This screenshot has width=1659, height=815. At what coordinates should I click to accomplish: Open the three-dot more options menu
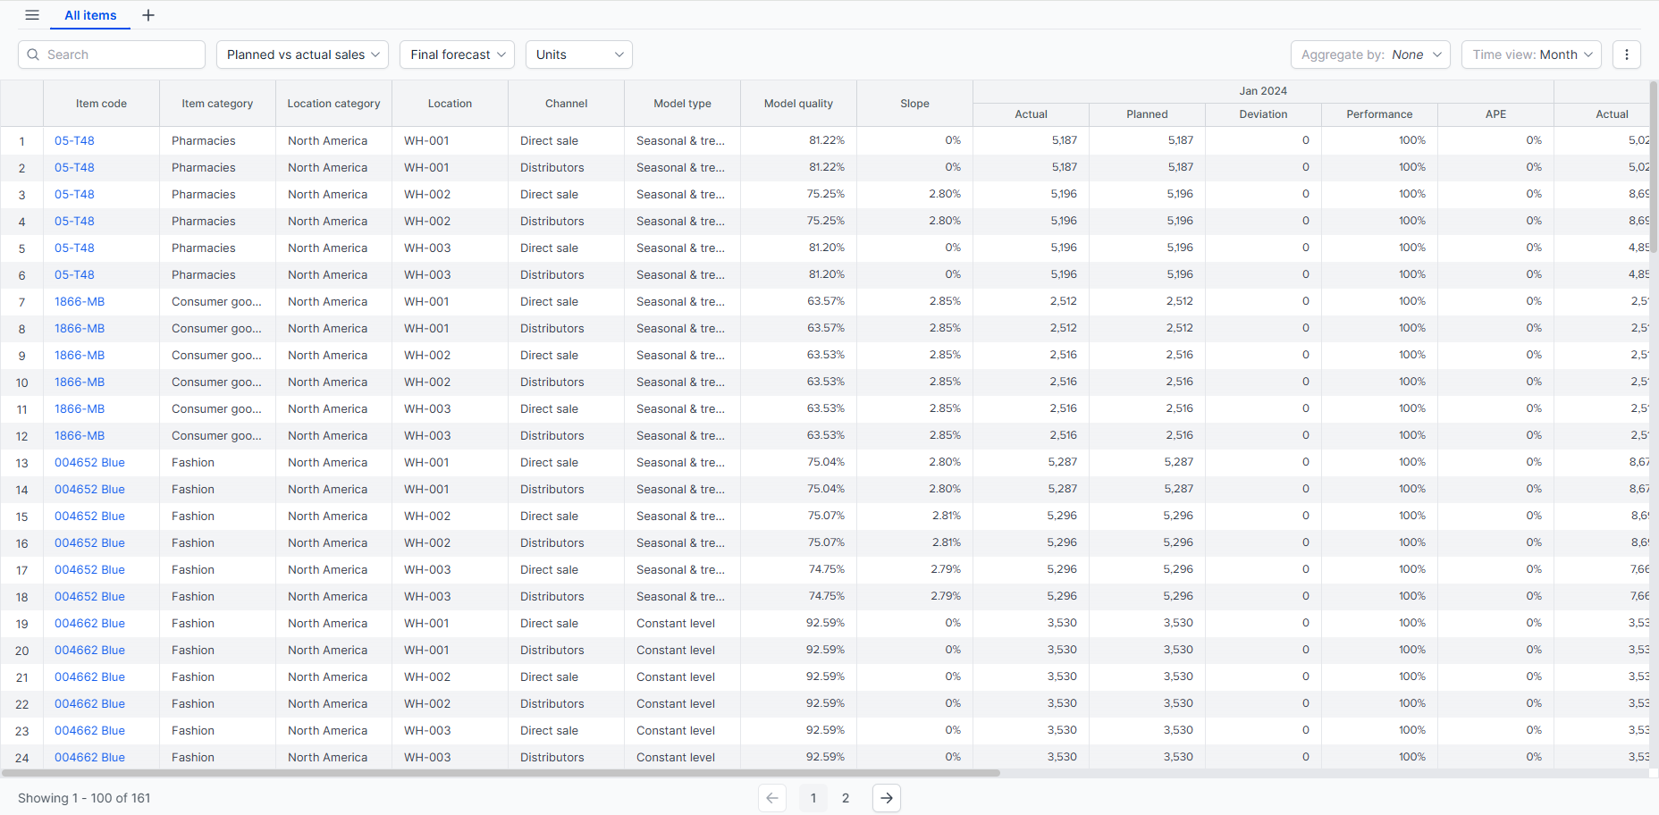click(1627, 55)
